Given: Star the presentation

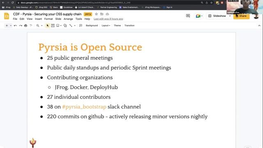Looking at the screenshot, I should [96, 14].
